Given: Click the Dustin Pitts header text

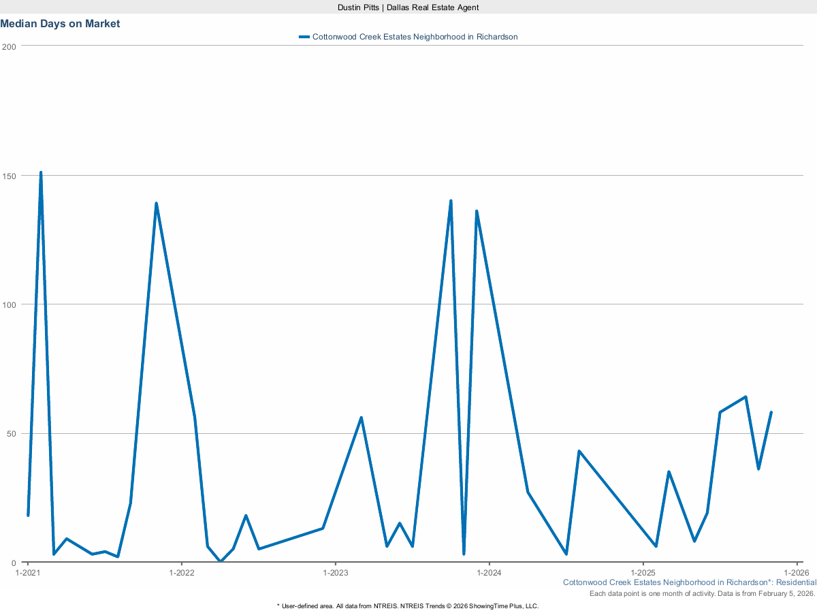Looking at the screenshot, I should coord(408,7).
